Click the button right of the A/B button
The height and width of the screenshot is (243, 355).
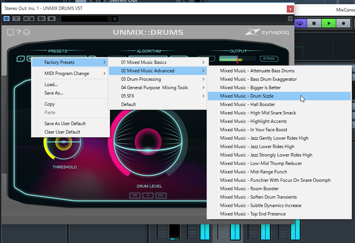pyautogui.click(x=52, y=18)
